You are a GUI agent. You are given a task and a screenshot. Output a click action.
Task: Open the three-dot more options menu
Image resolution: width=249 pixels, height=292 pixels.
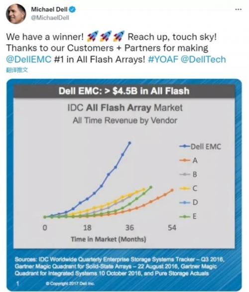tap(238, 9)
